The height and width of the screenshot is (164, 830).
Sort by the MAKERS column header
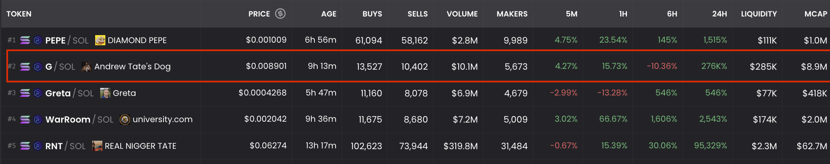512,14
